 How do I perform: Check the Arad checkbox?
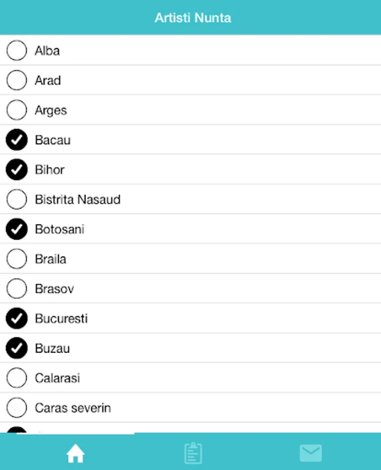pyautogui.click(x=17, y=80)
